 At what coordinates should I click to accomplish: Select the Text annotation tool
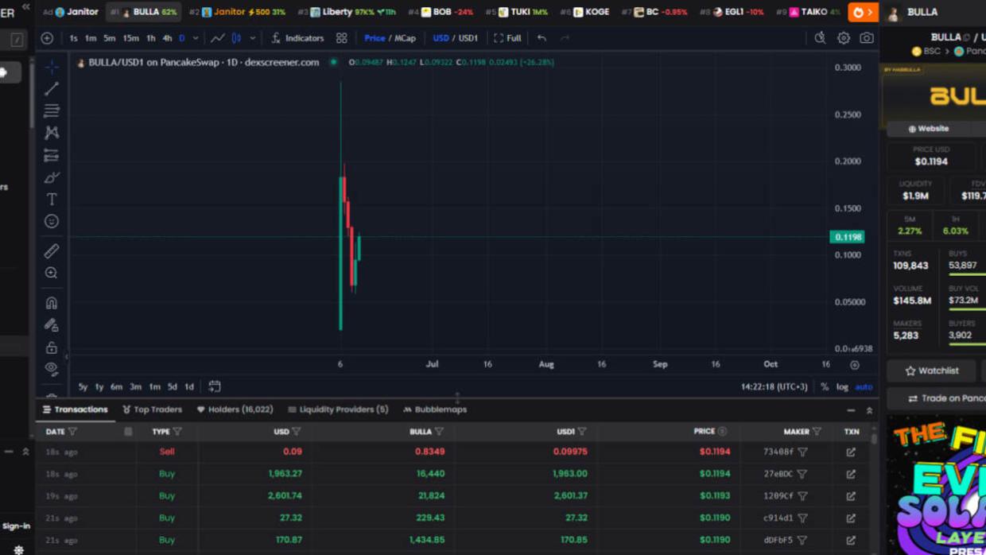coord(52,200)
